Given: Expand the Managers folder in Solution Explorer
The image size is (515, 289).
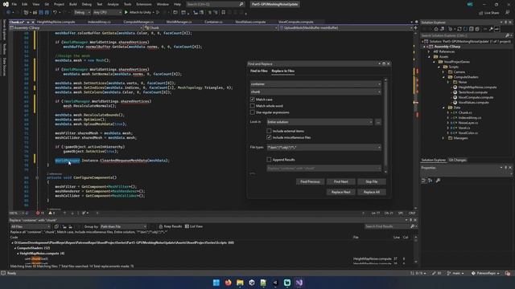Looking at the screenshot, I should [443, 138].
